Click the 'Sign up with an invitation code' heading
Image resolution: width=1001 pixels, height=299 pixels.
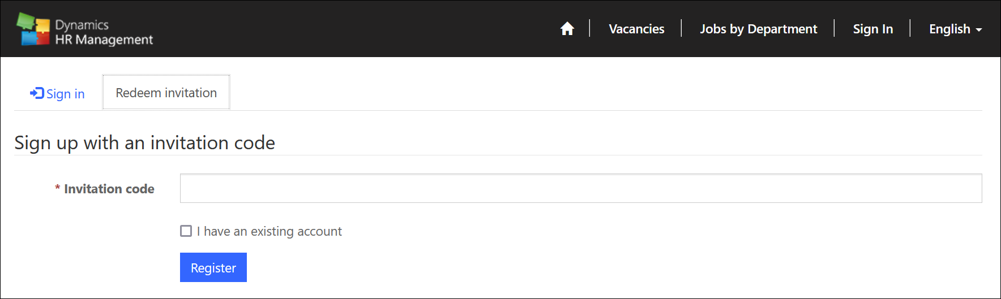[x=144, y=143]
